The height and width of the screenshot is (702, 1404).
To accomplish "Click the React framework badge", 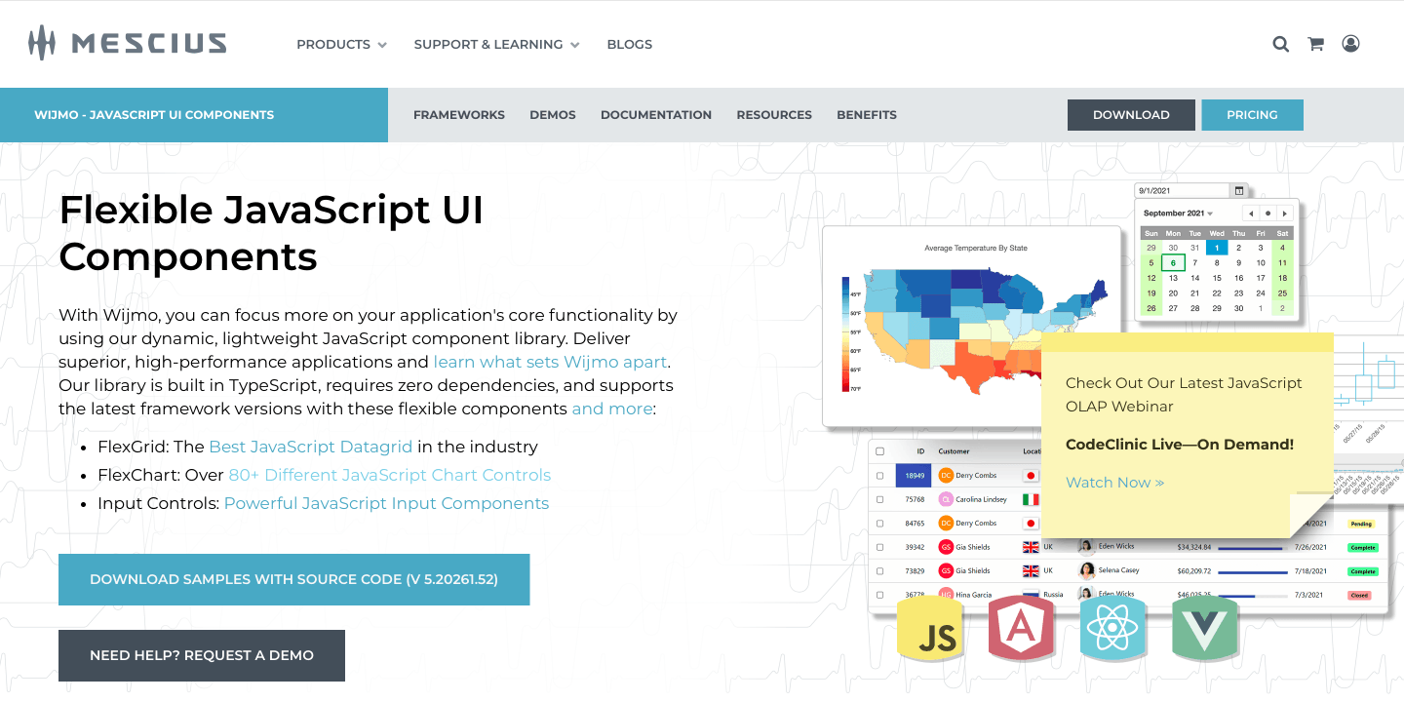I will pos(1112,629).
